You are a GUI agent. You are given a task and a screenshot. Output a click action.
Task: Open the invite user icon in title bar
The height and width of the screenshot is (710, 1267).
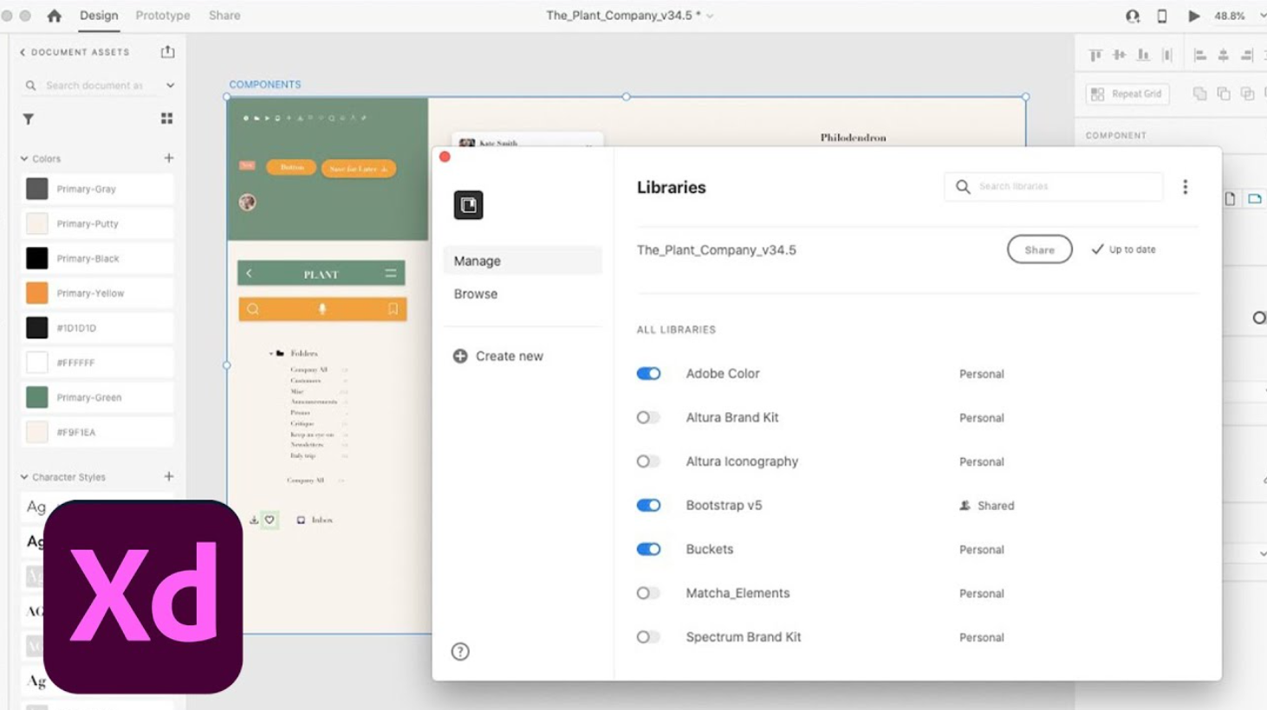point(1132,16)
